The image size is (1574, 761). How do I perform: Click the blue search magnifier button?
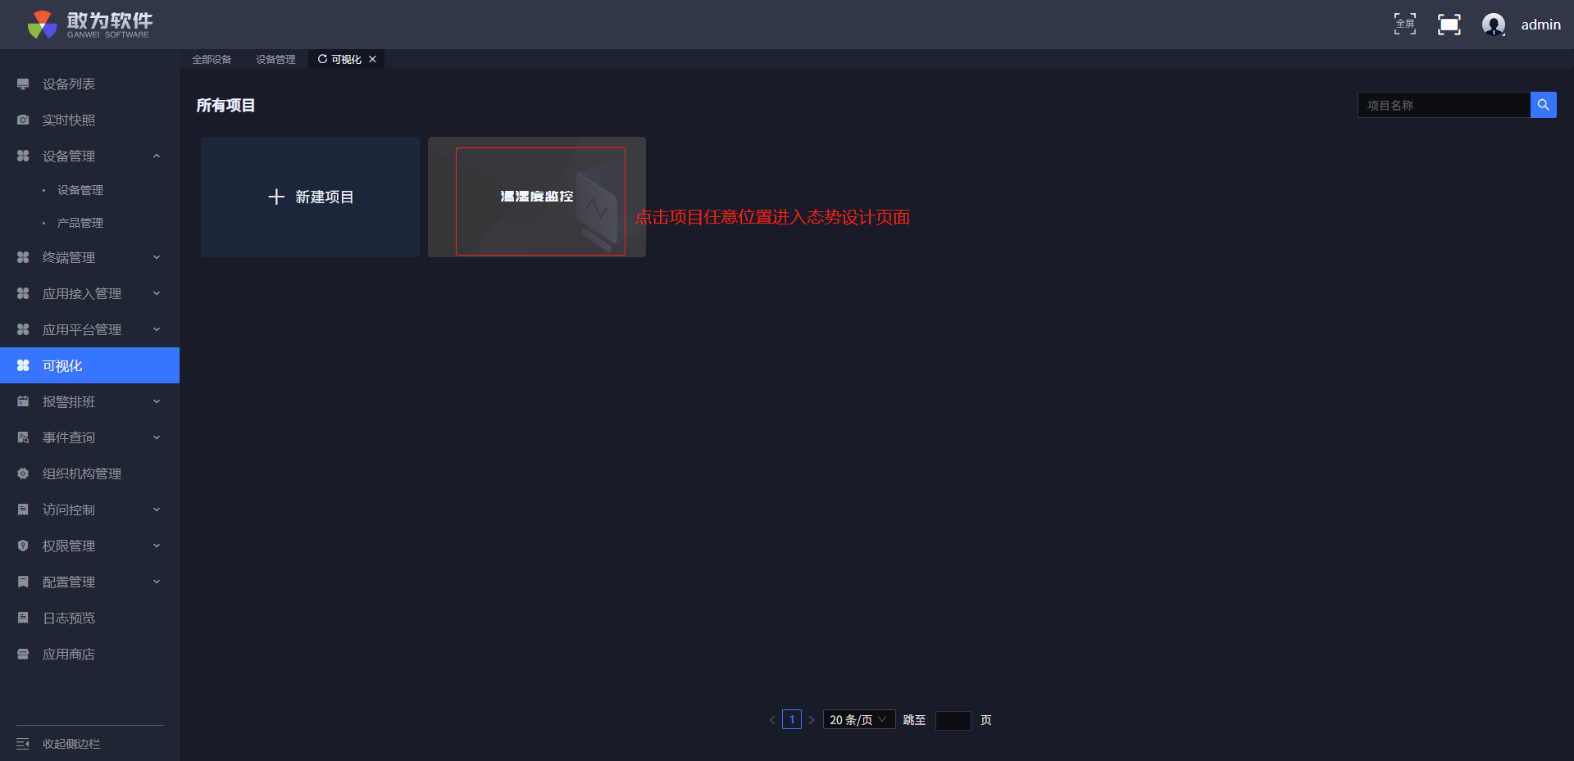point(1544,105)
